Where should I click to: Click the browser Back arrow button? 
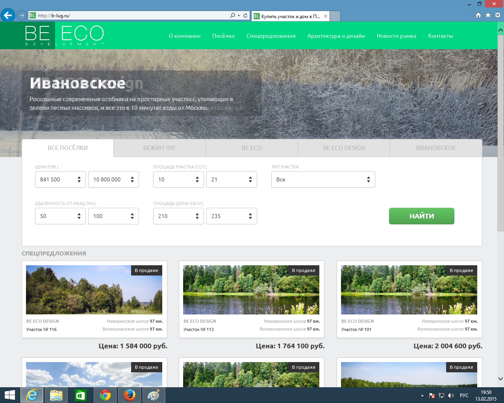coord(7,16)
